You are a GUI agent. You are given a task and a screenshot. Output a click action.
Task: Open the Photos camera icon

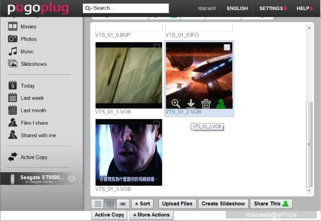pos(13,39)
